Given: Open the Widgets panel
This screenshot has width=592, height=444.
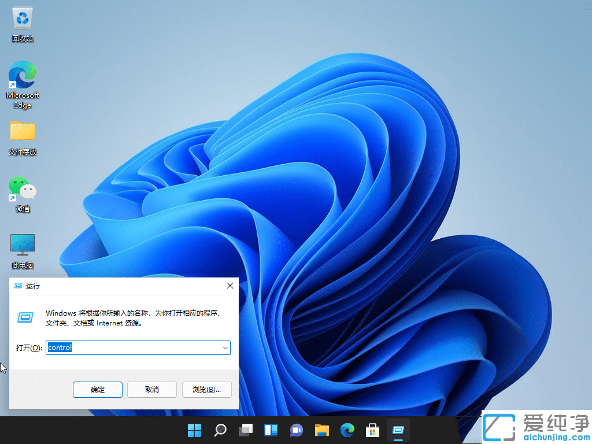Looking at the screenshot, I should (271, 430).
